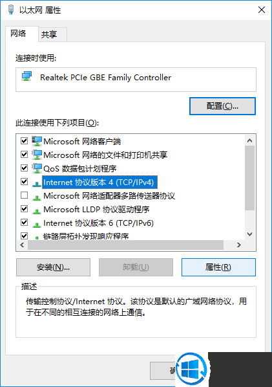Uncheck Internet 协议版本 6 (TCP/IPv6)
The height and width of the screenshot is (387, 272).
pos(24,223)
